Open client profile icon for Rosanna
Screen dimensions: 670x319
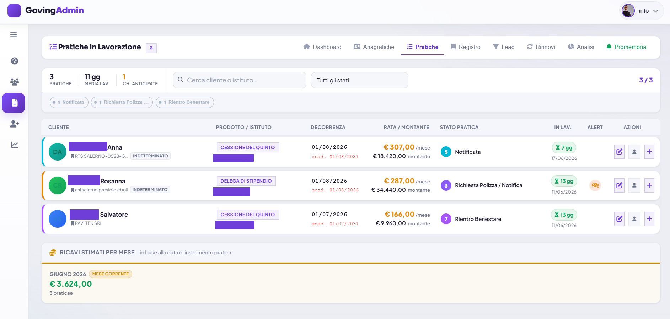pos(634,185)
